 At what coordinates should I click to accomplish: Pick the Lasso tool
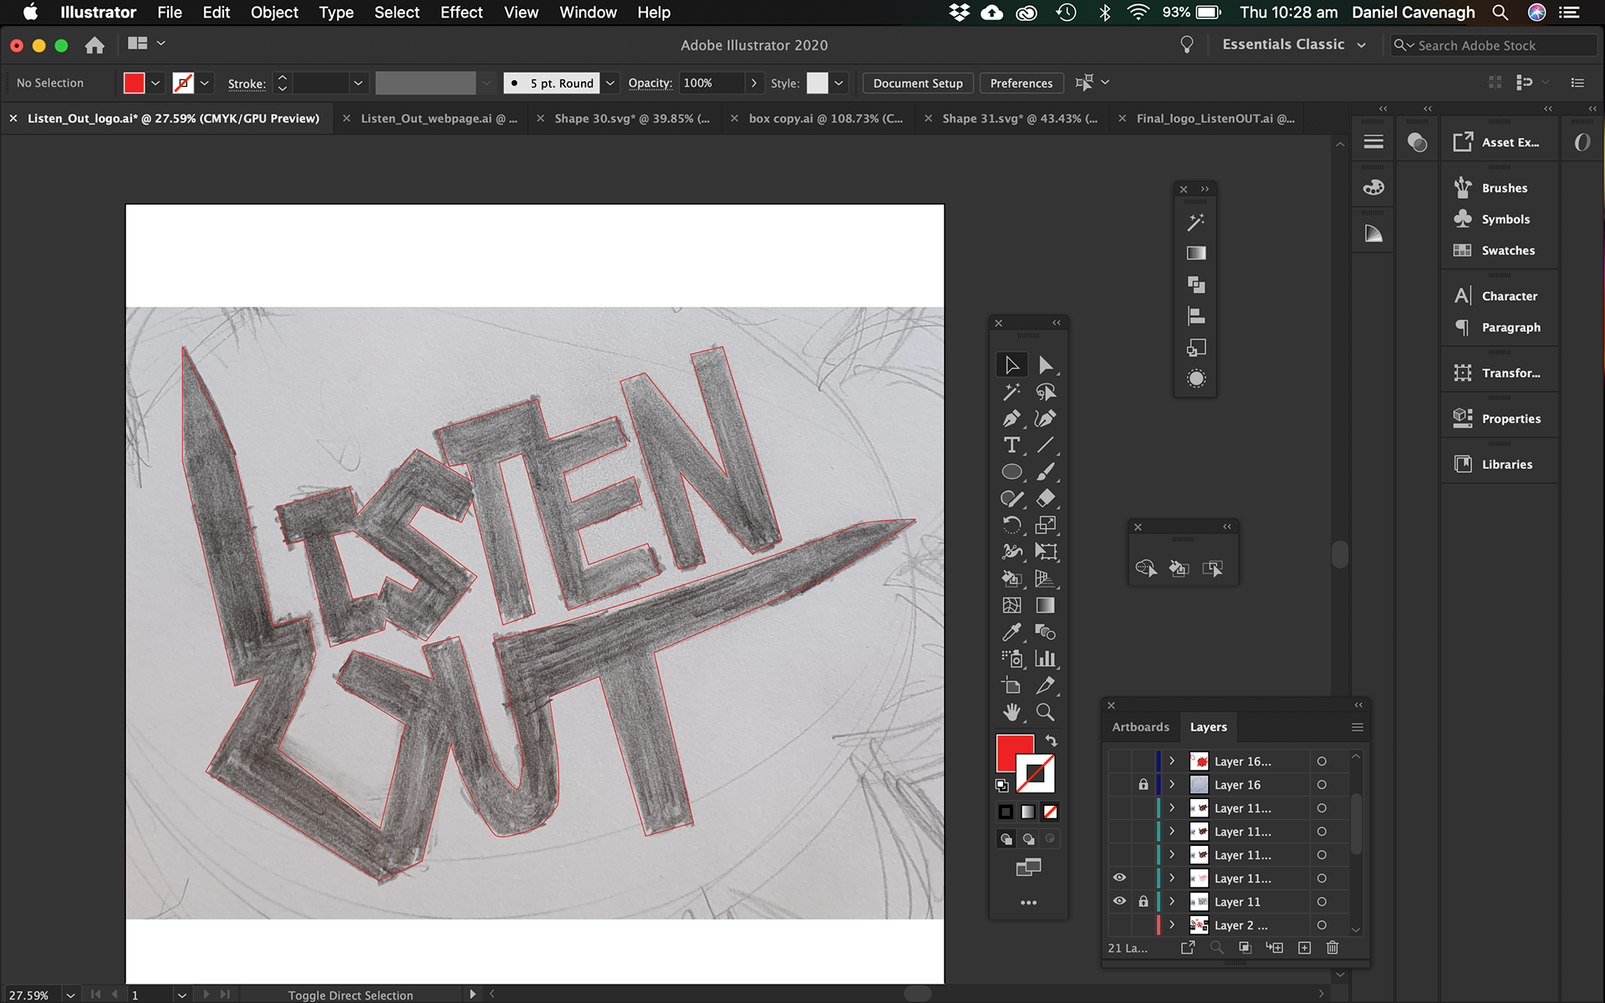[1045, 392]
